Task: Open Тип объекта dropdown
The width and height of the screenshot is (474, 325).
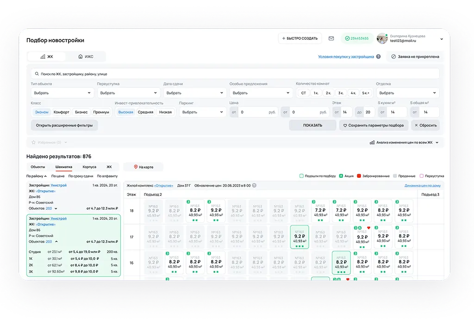Action: (62, 93)
